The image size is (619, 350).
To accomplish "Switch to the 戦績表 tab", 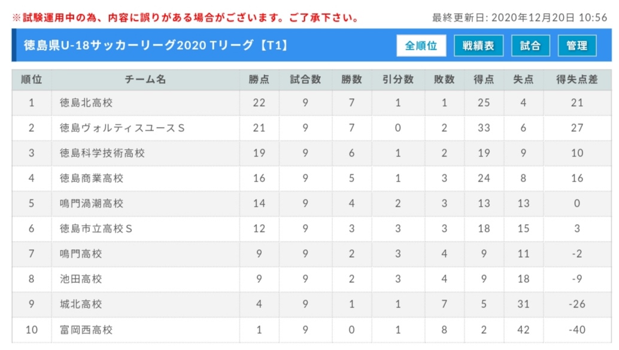I will pos(478,46).
